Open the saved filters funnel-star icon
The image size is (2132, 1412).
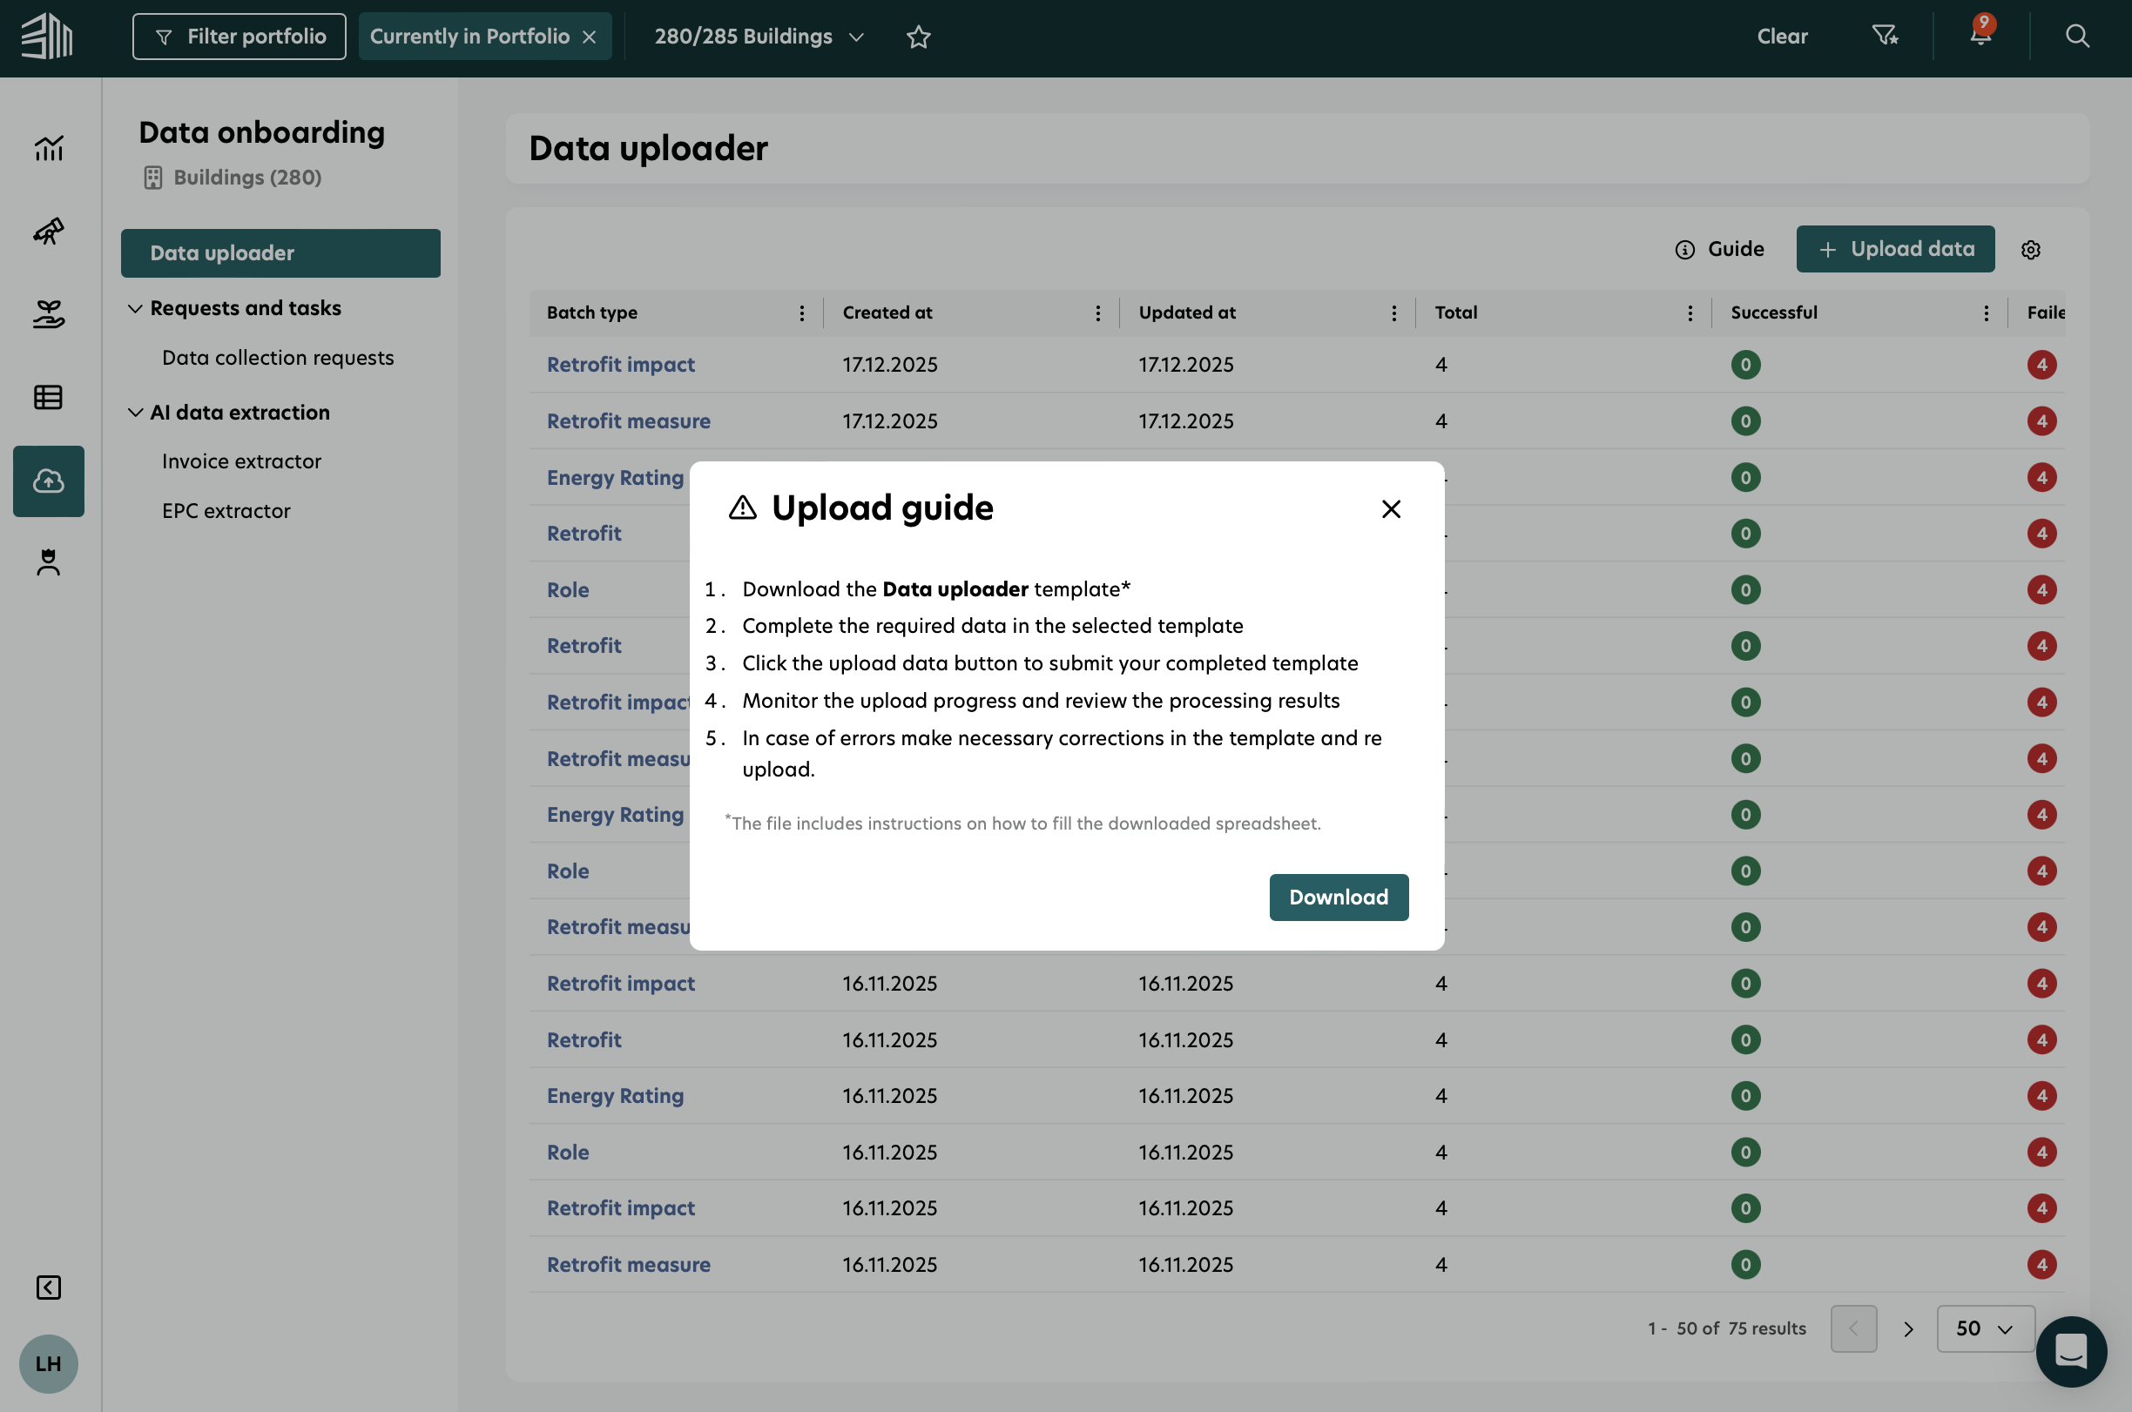(x=1885, y=37)
